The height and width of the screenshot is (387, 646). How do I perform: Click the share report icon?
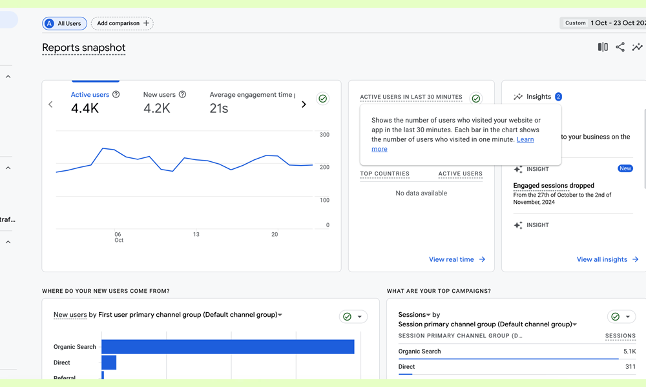(620, 47)
